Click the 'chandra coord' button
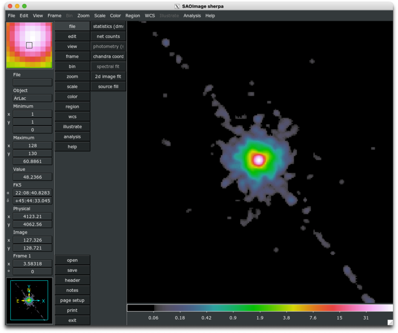The height and width of the screenshot is (333, 398). [108, 56]
